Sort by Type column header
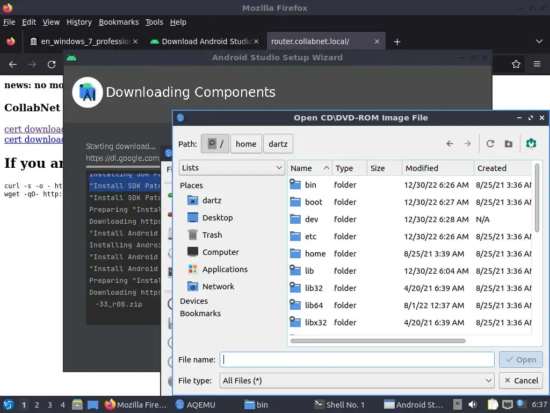 [x=349, y=168]
